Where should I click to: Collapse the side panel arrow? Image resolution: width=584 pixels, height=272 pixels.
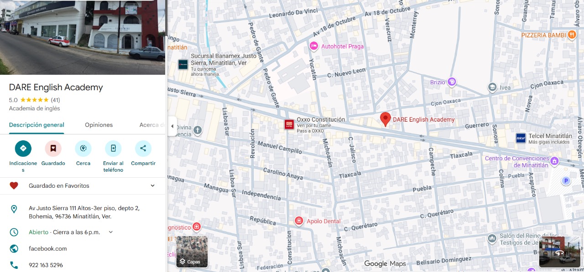(x=172, y=126)
